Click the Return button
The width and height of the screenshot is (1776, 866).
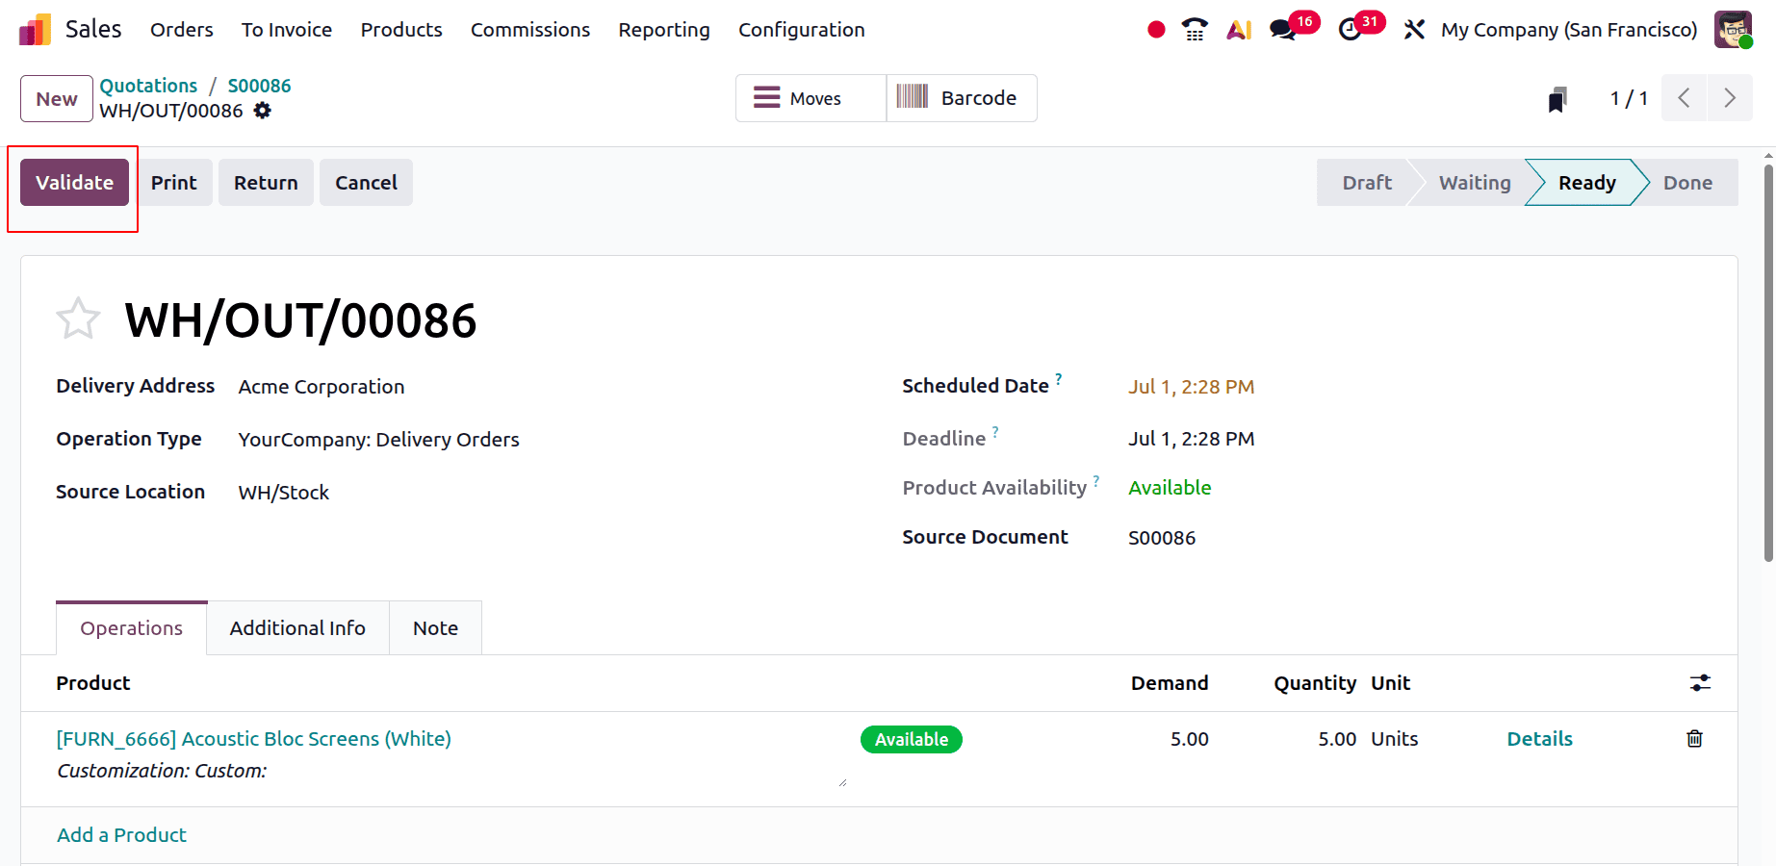(x=266, y=183)
